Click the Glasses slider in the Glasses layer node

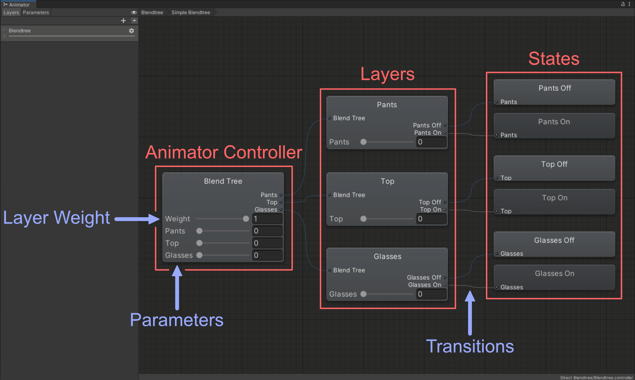[387, 294]
